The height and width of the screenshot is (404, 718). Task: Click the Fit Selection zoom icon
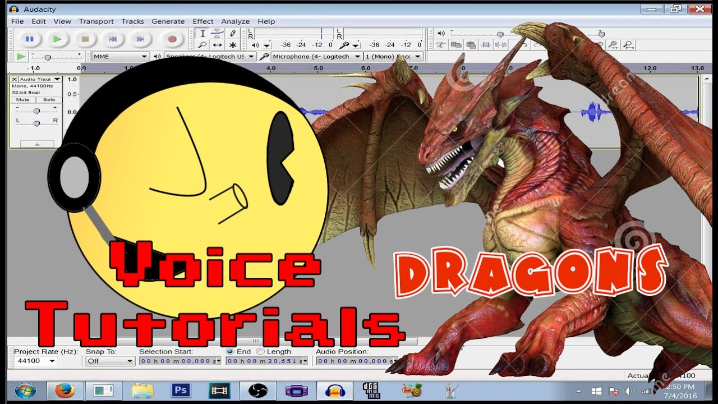614,45
